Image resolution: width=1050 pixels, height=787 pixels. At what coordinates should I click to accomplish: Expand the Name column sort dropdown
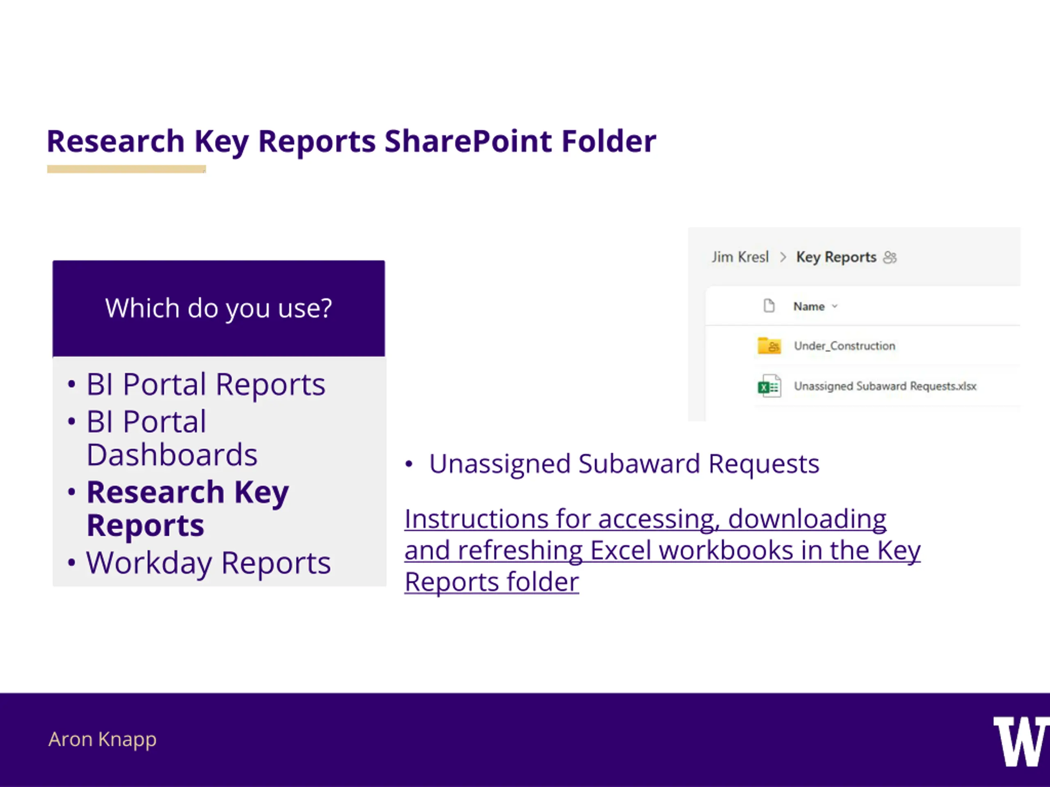tap(835, 307)
